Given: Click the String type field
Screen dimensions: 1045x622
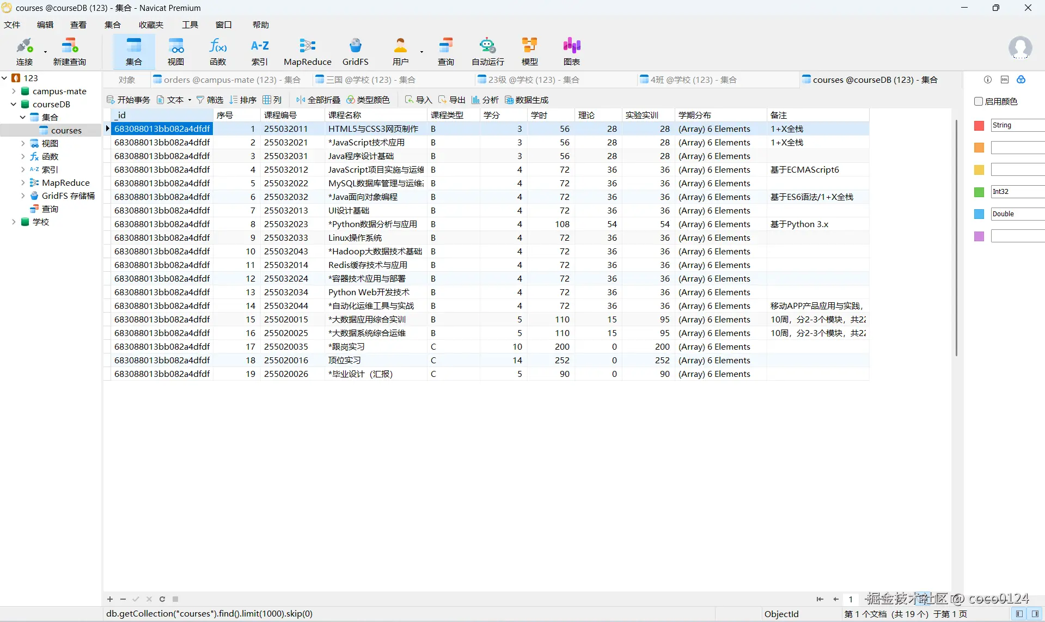Looking at the screenshot, I should (1017, 125).
